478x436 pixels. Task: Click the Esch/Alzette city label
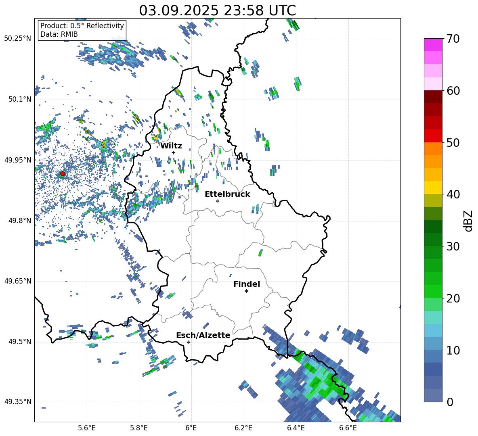point(203,335)
